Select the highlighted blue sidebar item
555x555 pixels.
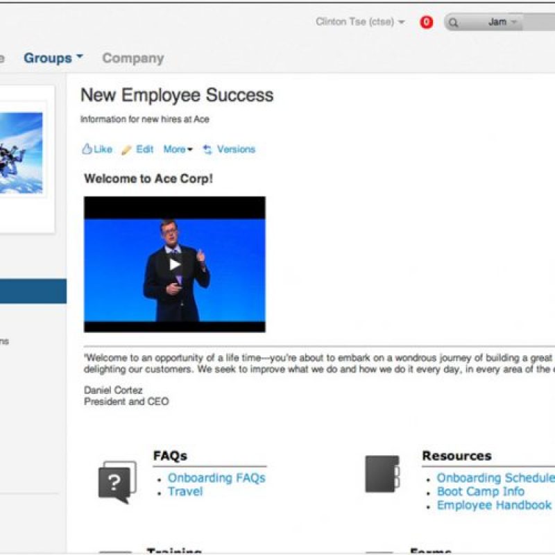click(x=33, y=291)
